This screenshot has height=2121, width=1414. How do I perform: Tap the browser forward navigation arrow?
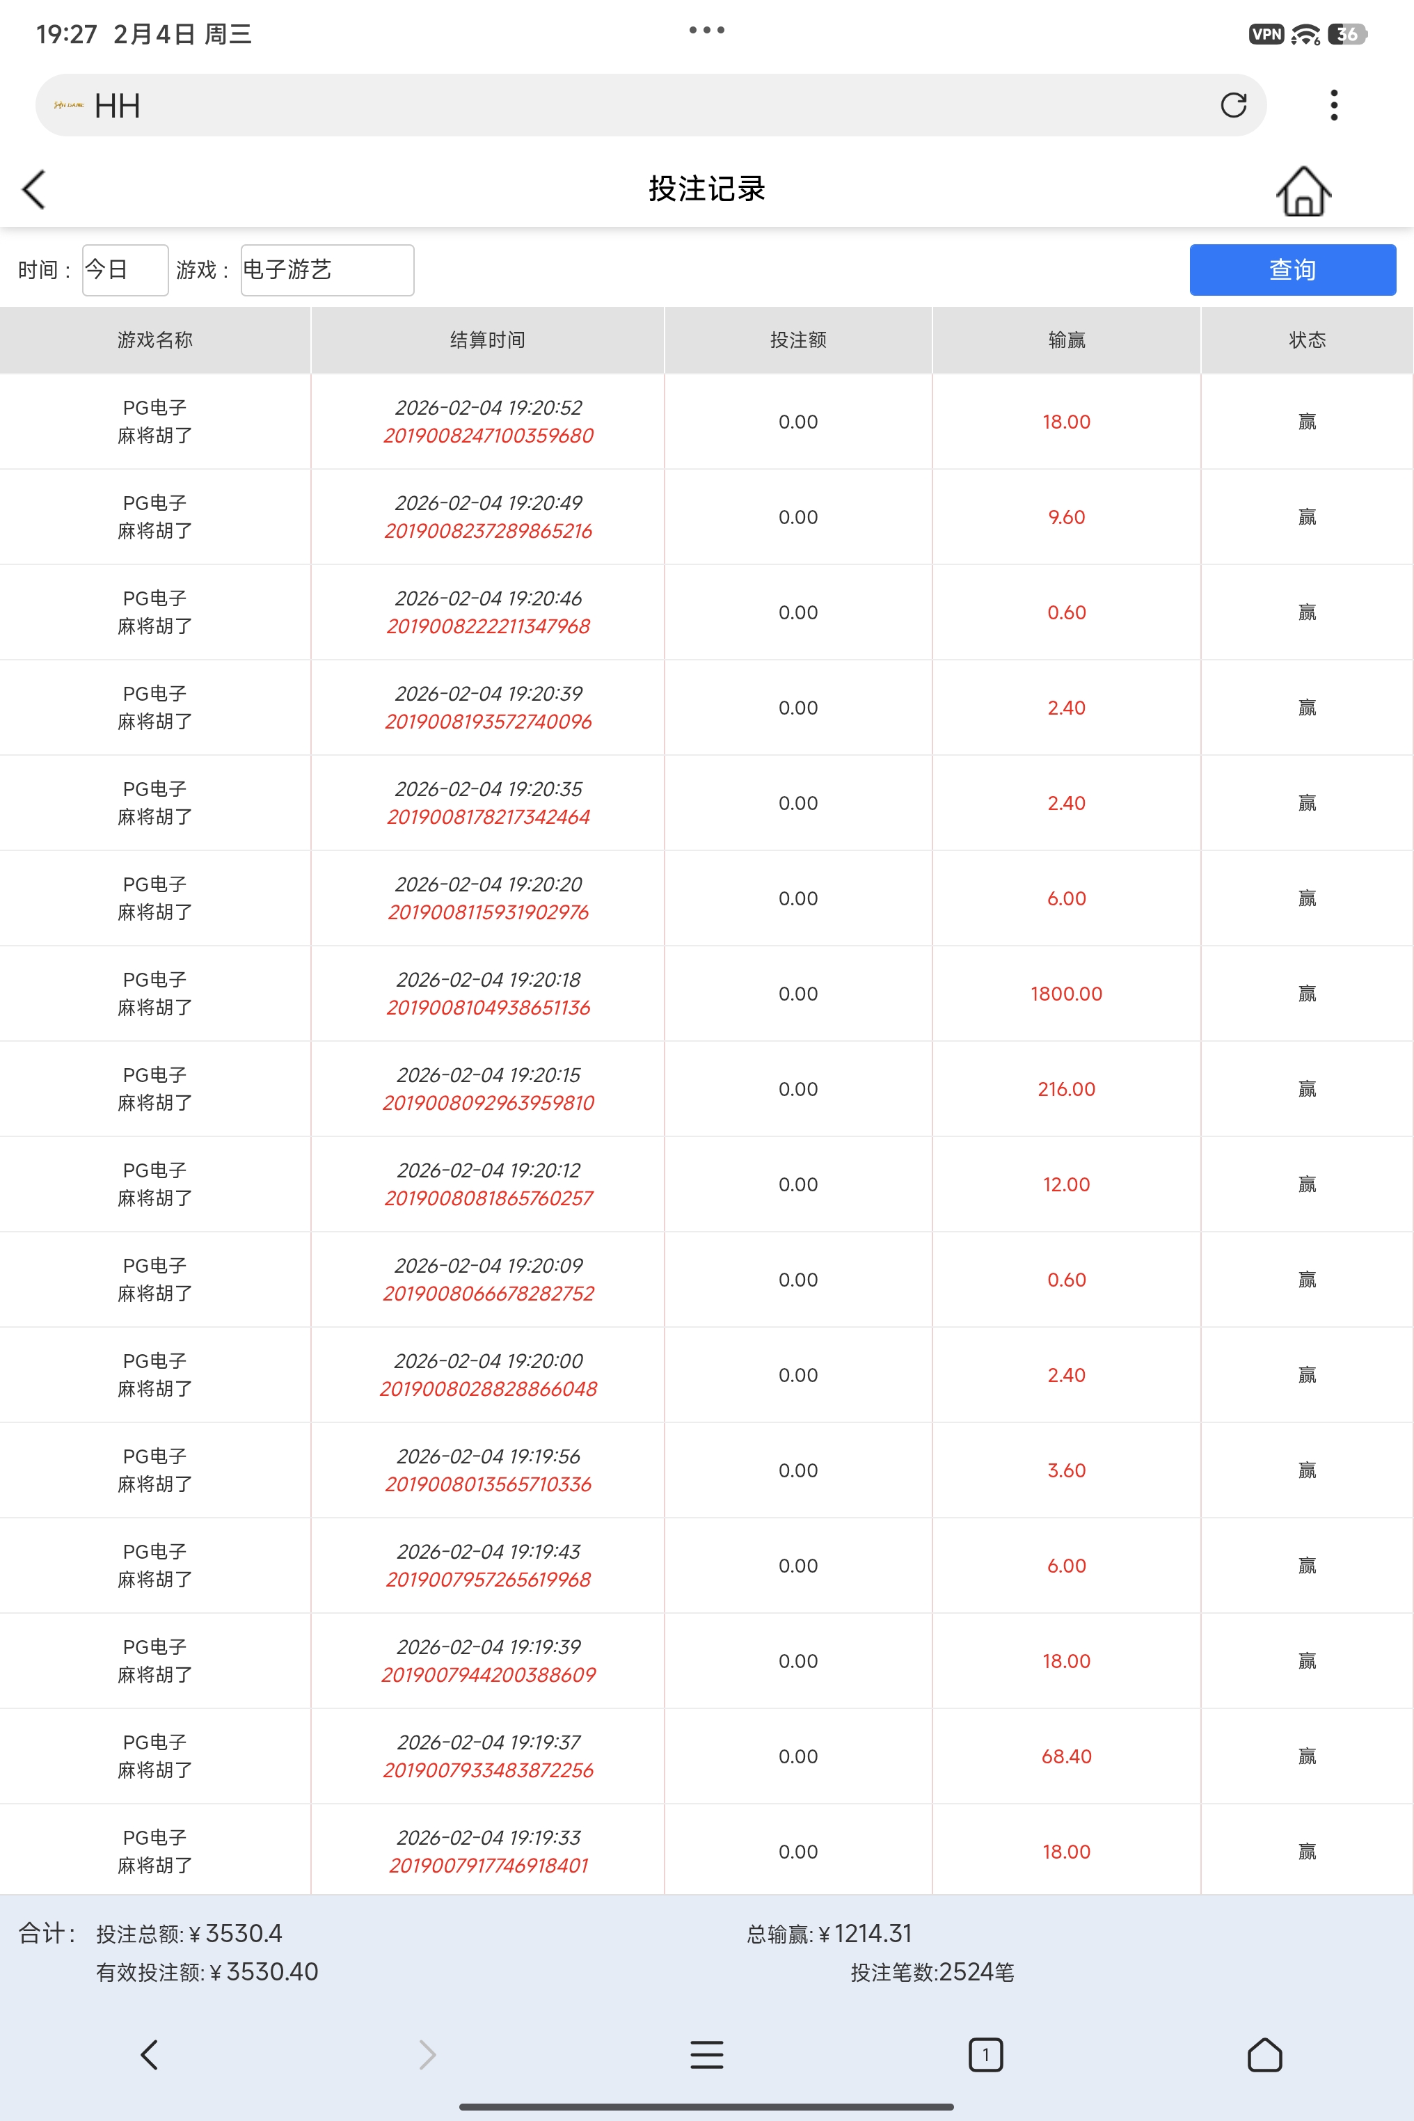tap(427, 2054)
